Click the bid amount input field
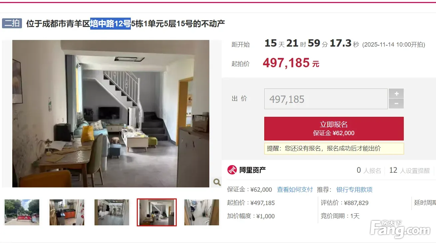 click(x=326, y=99)
